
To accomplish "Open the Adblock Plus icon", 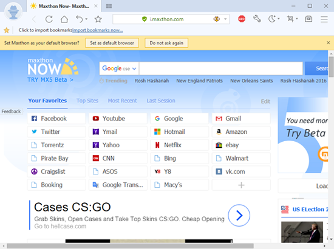I will click(242, 19).
